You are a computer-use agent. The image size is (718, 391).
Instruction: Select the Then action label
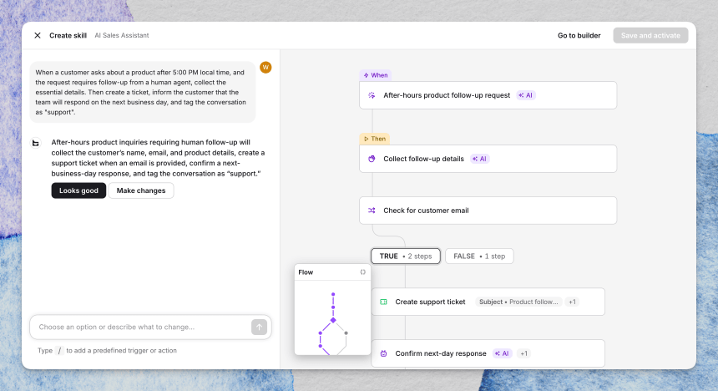375,139
